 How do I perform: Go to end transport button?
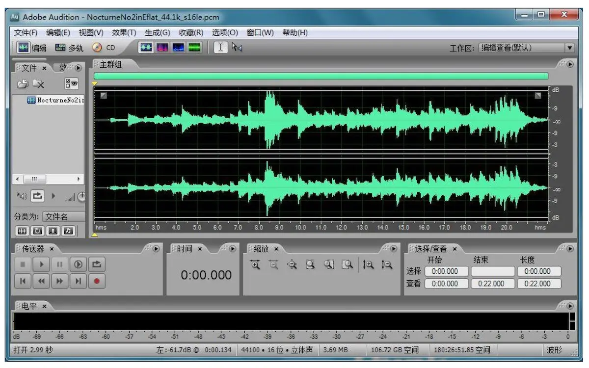click(78, 281)
